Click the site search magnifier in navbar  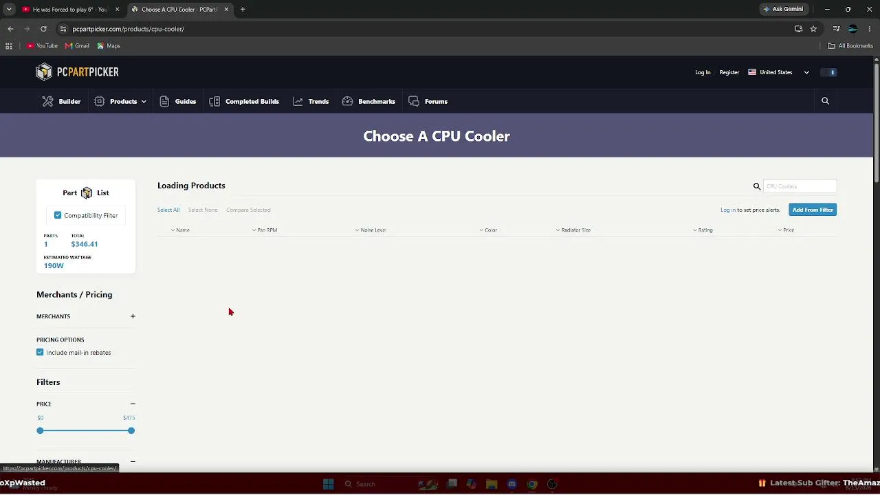825,101
